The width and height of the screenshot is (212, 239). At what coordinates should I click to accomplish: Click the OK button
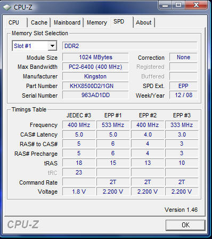(x=185, y=225)
